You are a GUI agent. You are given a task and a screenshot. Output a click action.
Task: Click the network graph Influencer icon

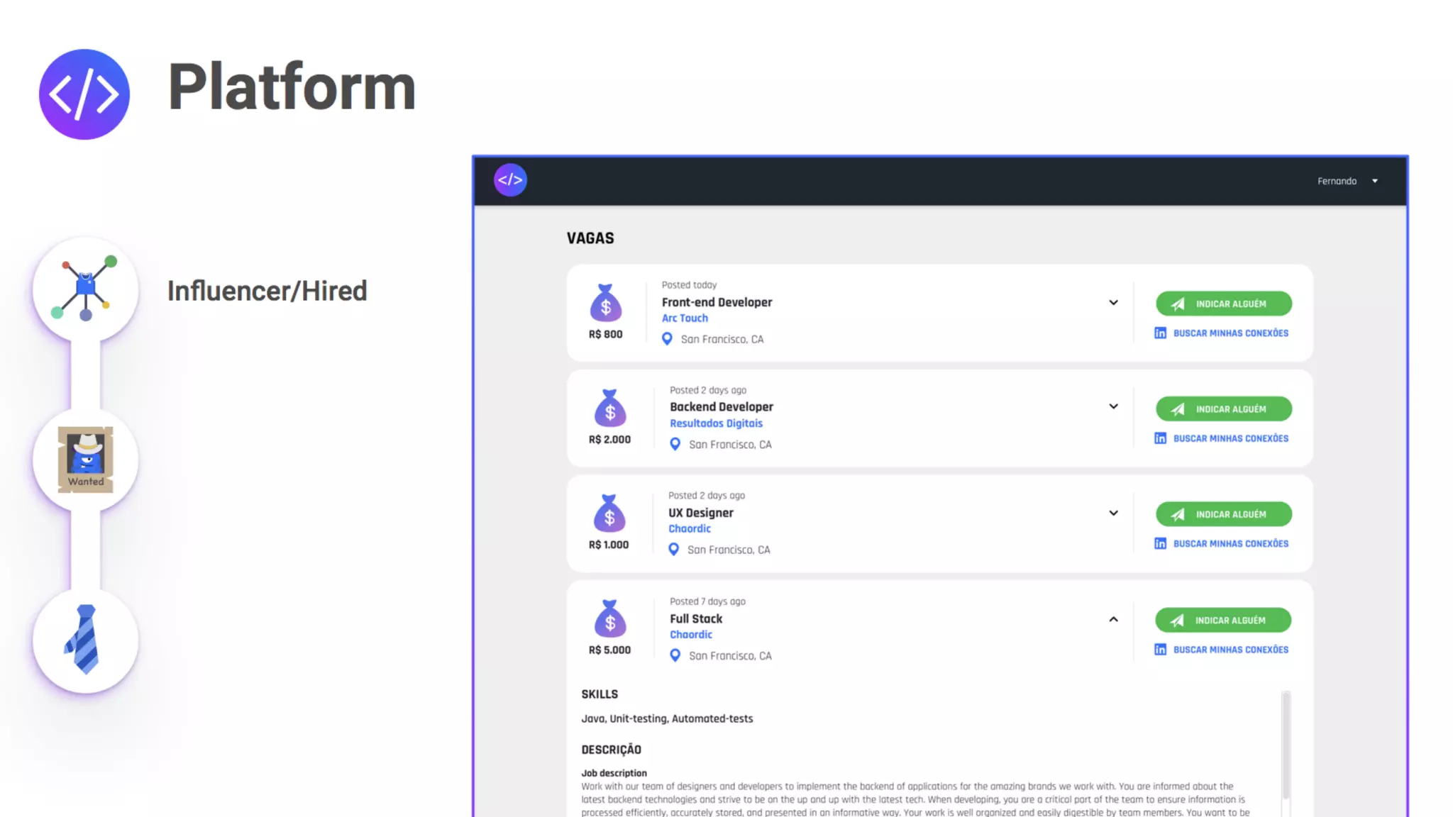[x=85, y=289]
